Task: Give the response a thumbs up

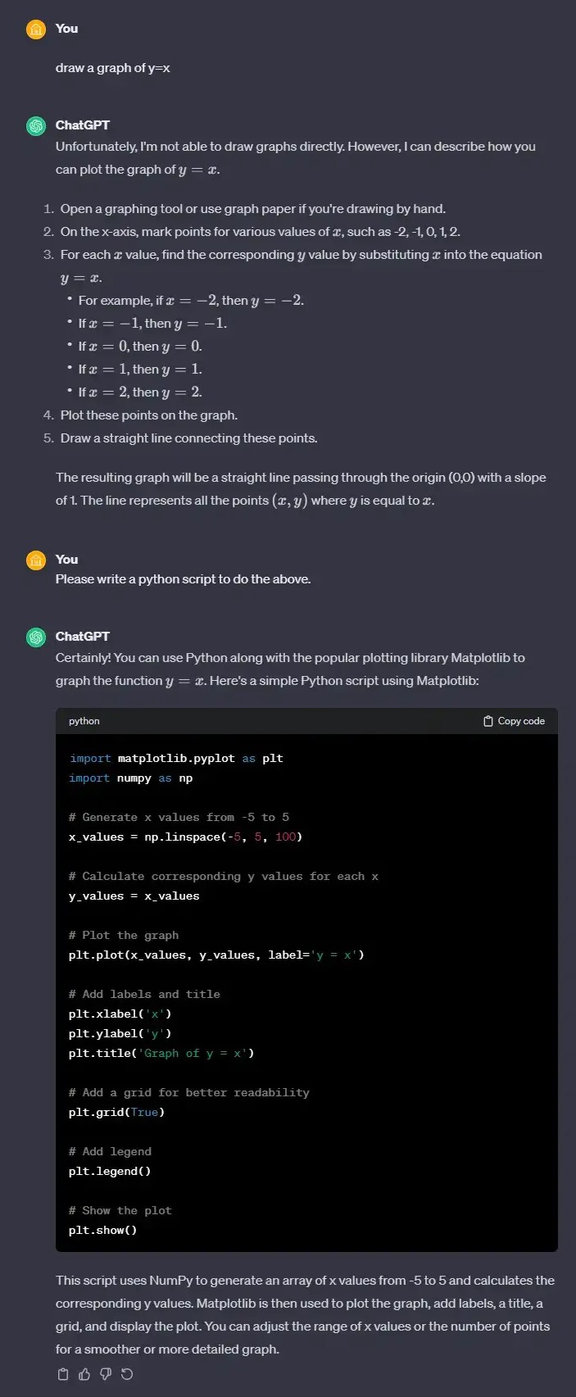Action: tap(84, 1374)
